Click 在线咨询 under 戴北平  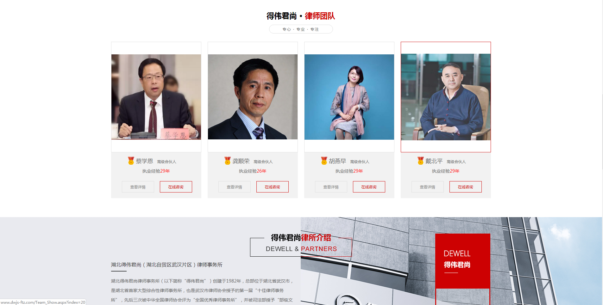[466, 187]
